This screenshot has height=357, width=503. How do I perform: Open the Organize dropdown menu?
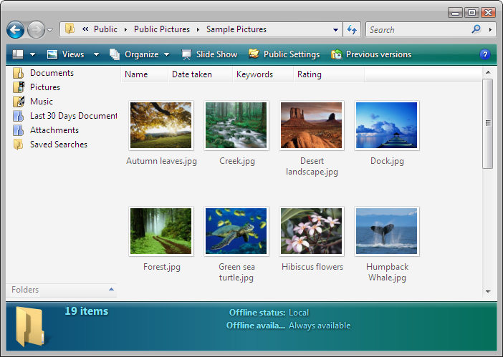point(140,54)
